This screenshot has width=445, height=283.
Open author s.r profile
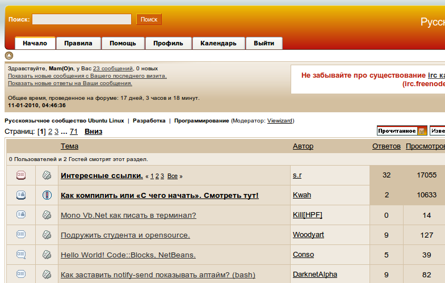(297, 175)
